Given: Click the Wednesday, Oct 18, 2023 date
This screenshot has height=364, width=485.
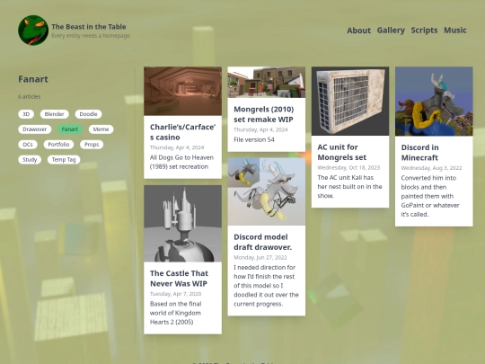Looking at the screenshot, I should click(x=348, y=168).
